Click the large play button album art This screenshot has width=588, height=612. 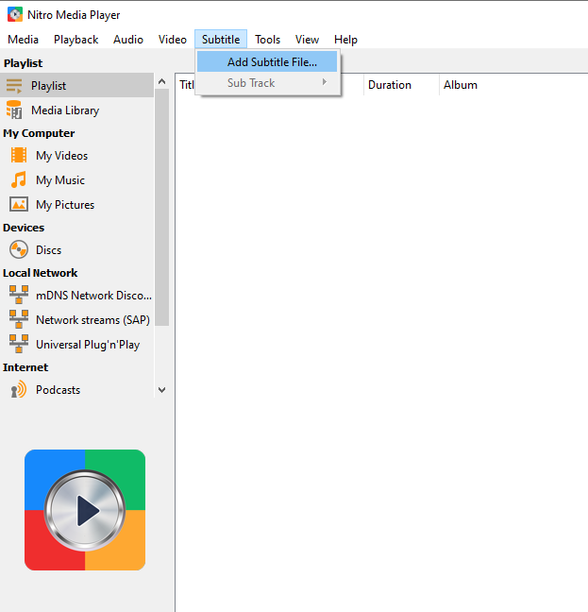point(85,510)
